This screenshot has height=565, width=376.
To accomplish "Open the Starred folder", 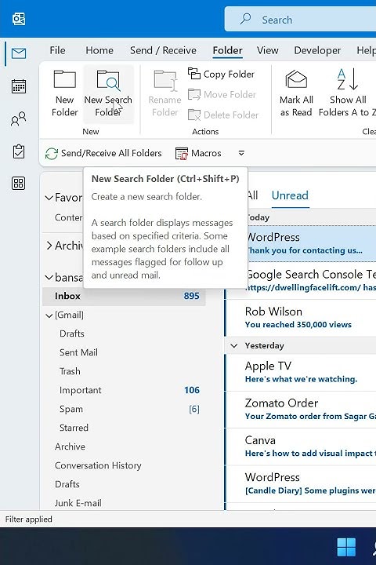I will 124,428.
